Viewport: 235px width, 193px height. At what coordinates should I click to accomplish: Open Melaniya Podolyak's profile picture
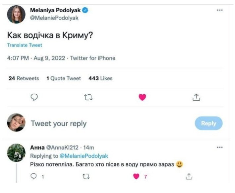(x=16, y=15)
